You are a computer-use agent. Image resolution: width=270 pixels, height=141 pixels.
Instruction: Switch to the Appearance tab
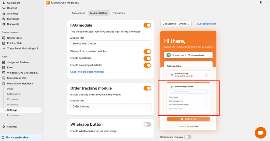pos(78,13)
